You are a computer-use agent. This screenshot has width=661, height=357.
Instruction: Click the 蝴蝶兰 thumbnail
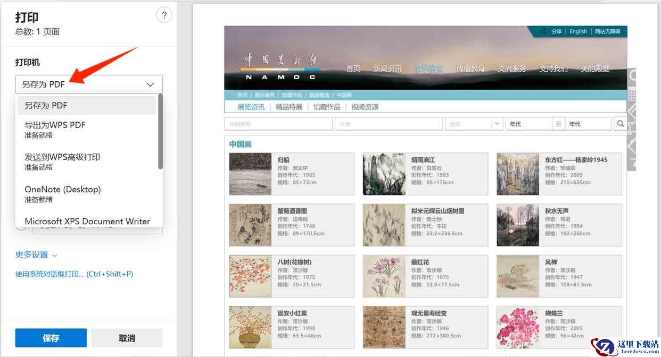[x=518, y=327]
